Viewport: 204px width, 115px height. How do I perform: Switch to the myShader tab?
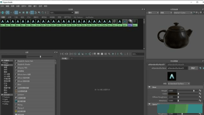(x=90, y=17)
